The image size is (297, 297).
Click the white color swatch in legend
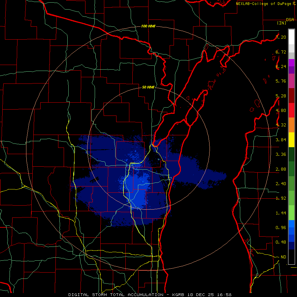(291, 37)
